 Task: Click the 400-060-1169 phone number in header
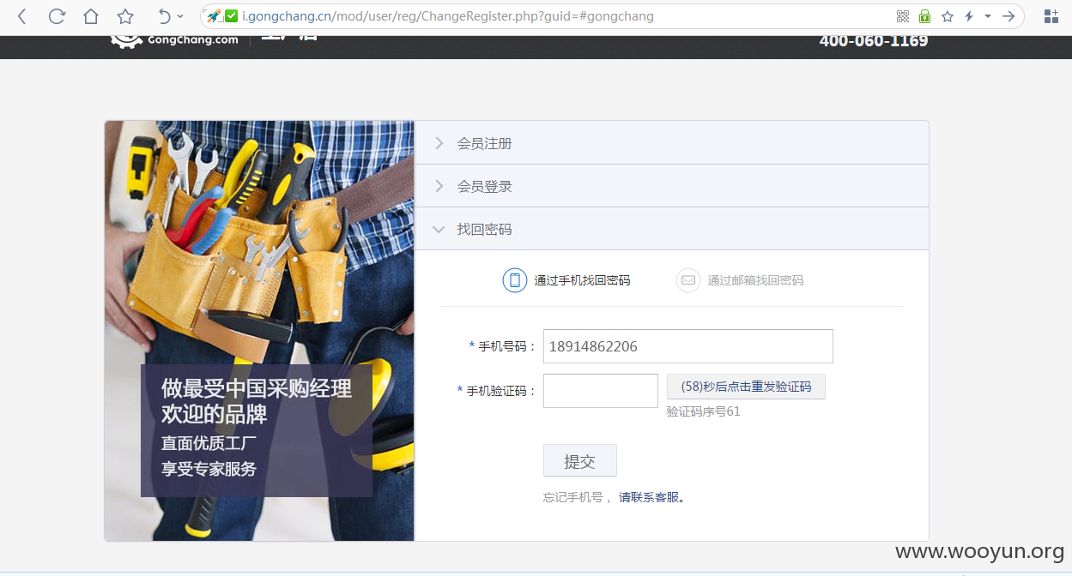874,41
